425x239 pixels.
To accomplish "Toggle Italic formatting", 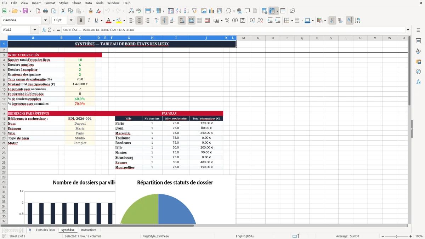I will pyautogui.click(x=89, y=21).
